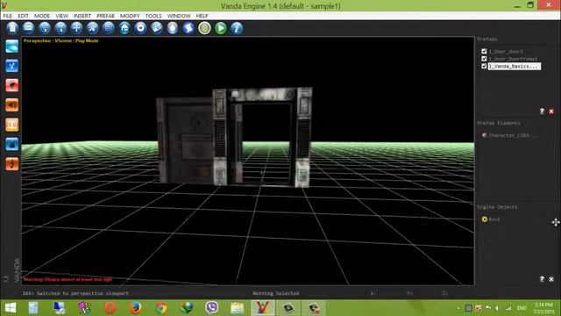Image resolution: width=561 pixels, height=316 pixels.
Task: Open Firefox from the taskbar
Action: [x=135, y=308]
